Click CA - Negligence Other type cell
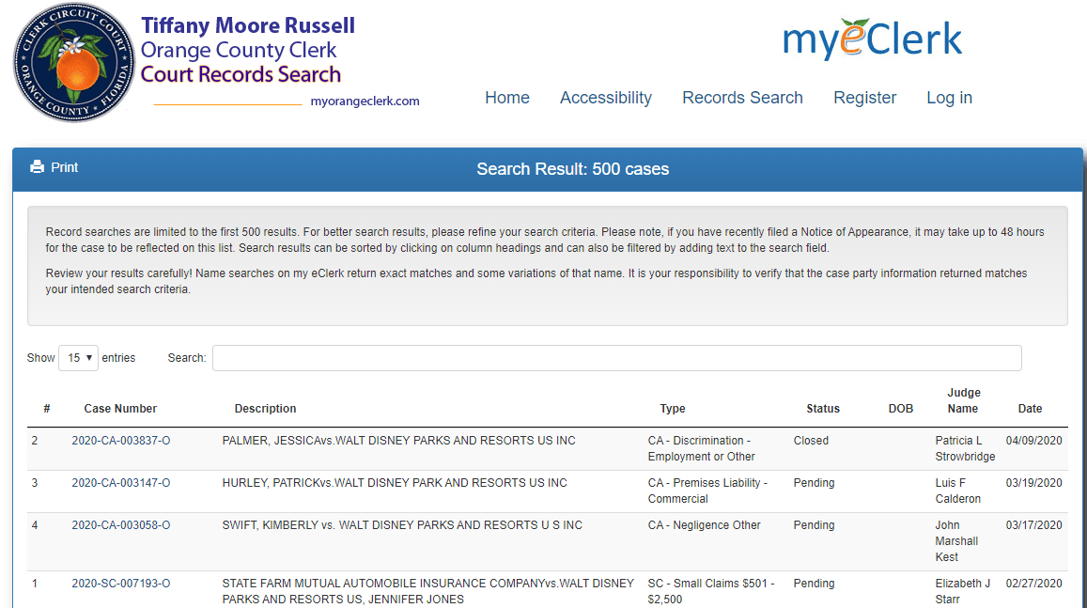The image size is (1087, 608). pyautogui.click(x=705, y=524)
